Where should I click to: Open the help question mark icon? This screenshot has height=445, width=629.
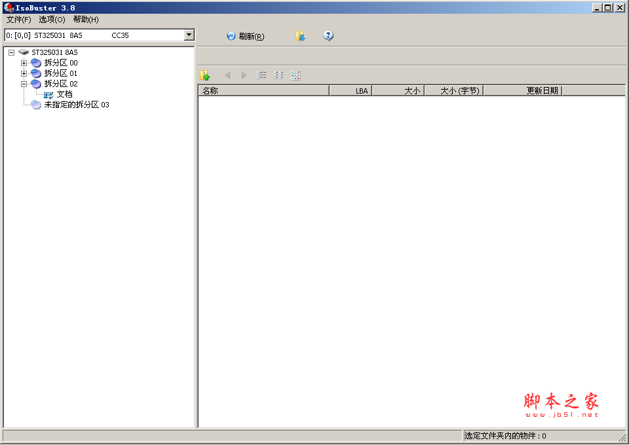[328, 35]
